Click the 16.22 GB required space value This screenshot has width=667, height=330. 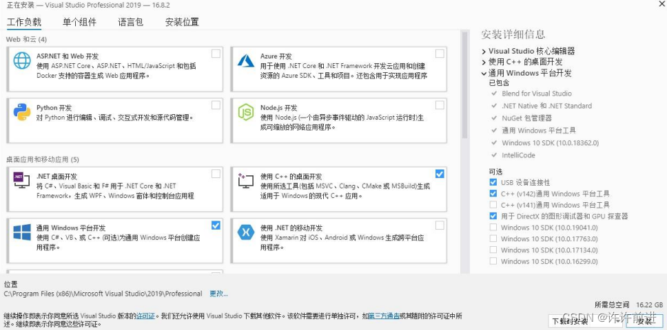(x=650, y=305)
